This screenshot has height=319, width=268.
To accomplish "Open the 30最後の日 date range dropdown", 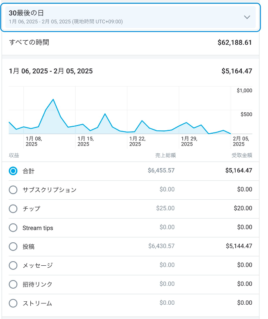I will 123,17.
